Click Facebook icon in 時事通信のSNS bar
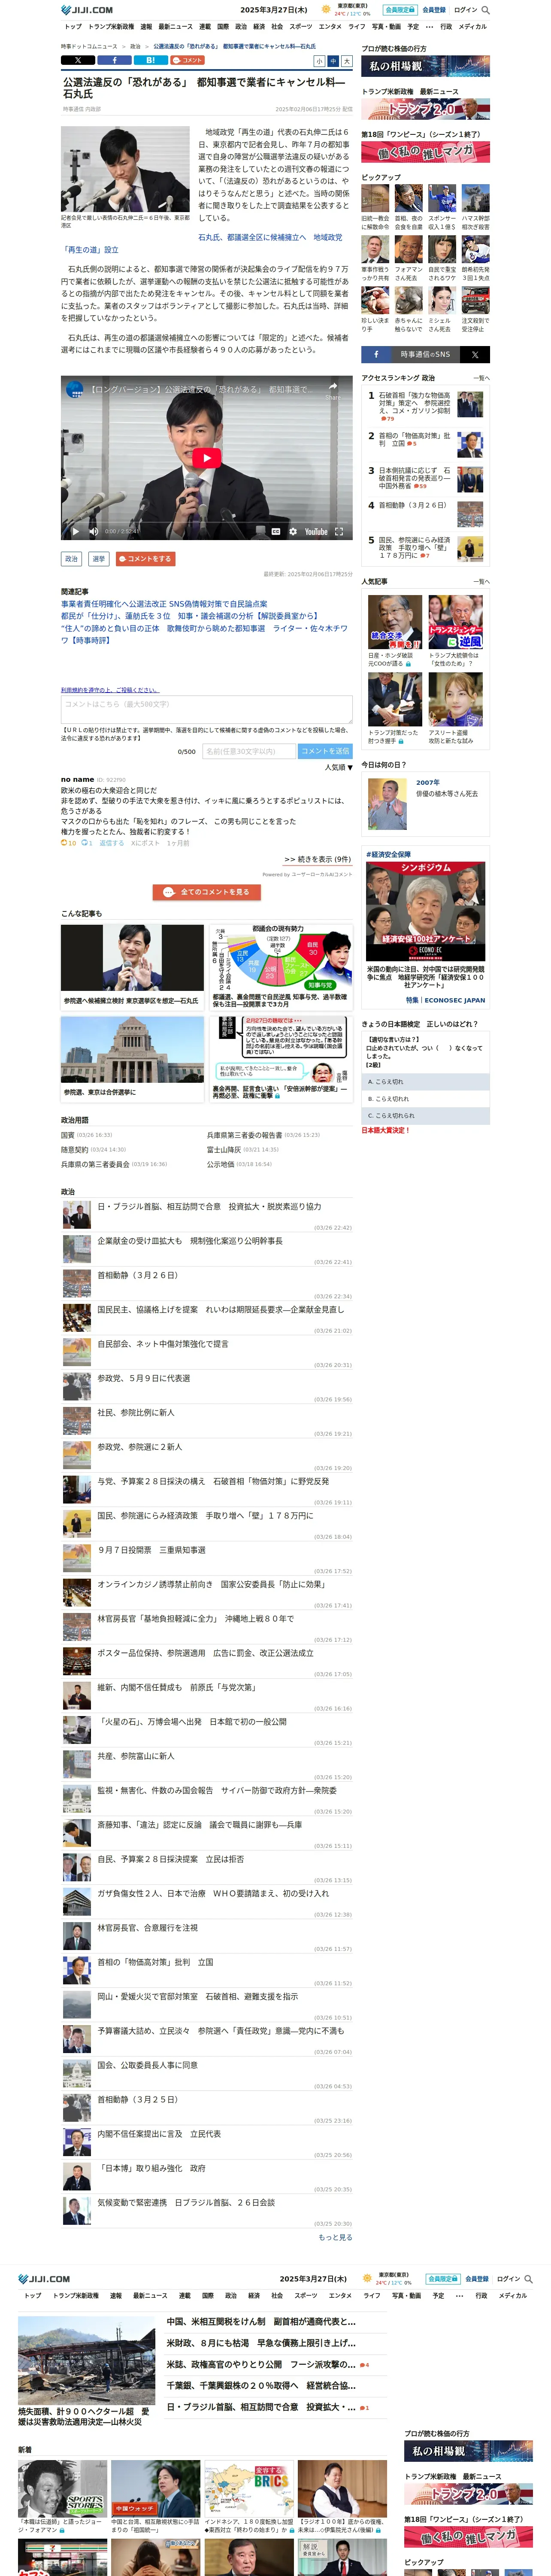 coord(376,355)
